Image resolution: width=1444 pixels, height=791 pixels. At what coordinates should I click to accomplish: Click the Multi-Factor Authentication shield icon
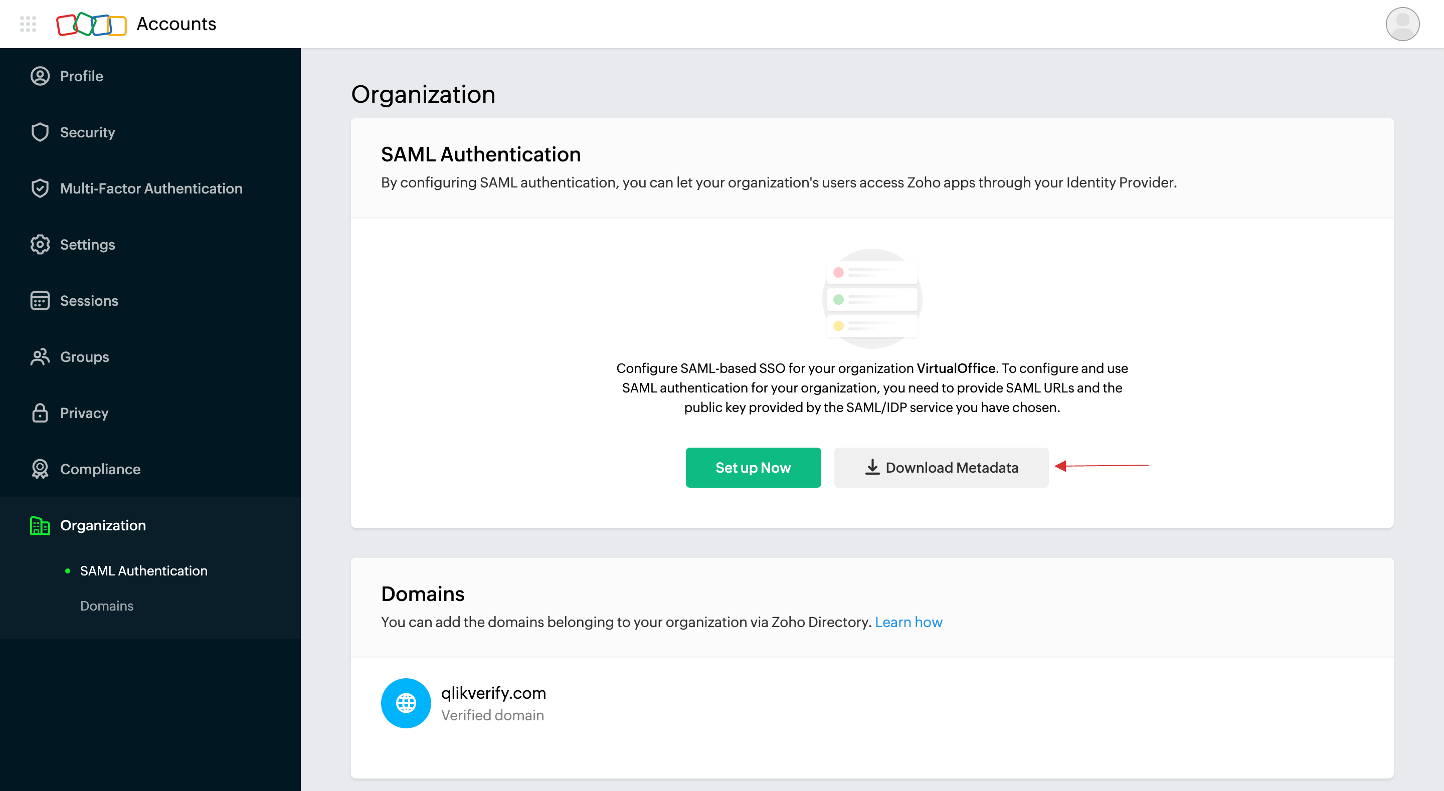(40, 188)
